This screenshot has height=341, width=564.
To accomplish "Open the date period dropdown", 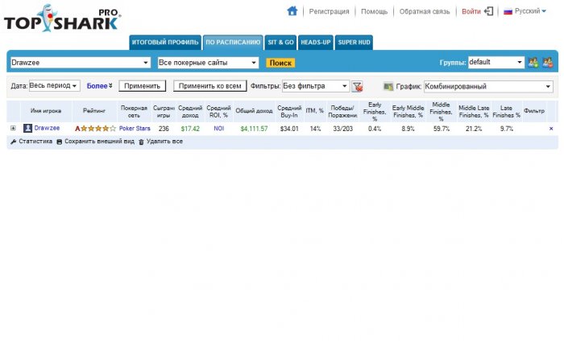I will (54, 86).
